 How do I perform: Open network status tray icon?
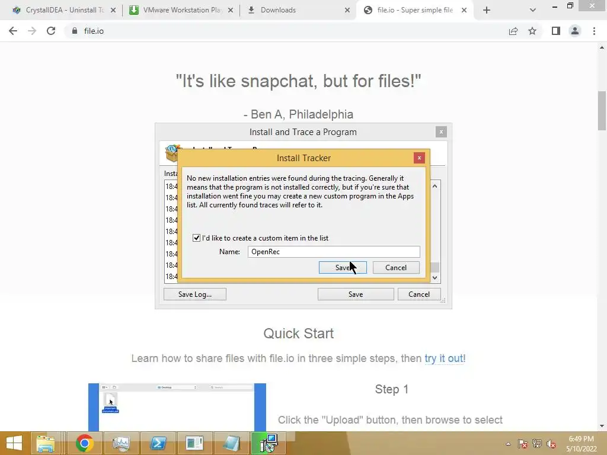click(x=537, y=444)
